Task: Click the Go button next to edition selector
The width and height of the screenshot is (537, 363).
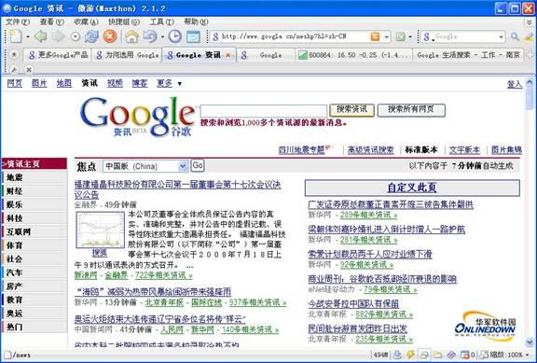Action: tap(198, 166)
